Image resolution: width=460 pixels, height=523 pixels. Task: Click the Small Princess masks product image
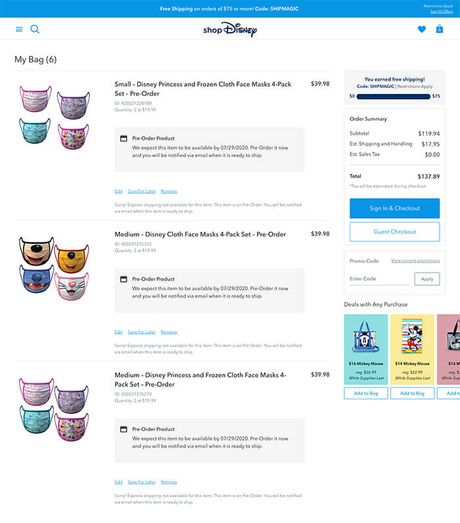[x=55, y=118]
